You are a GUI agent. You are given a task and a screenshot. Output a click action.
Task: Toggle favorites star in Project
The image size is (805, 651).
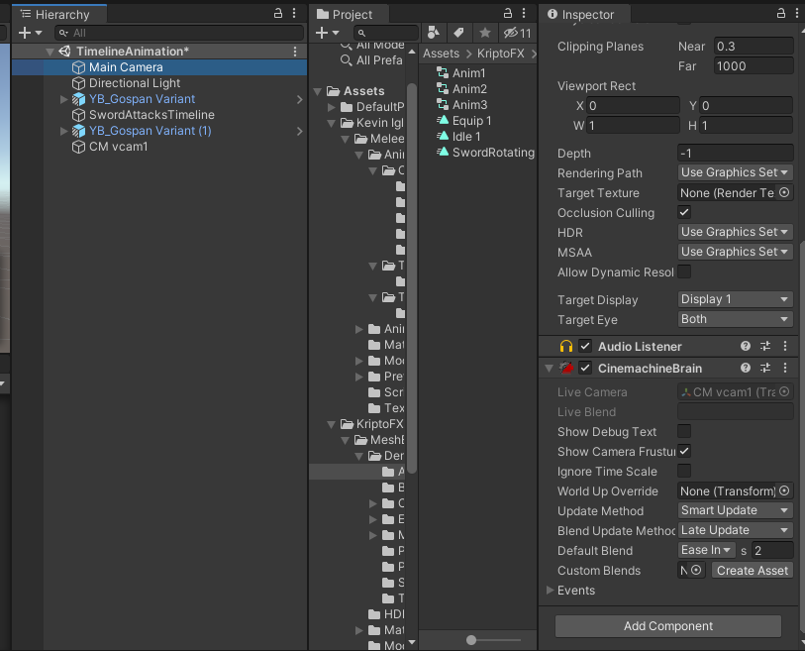(x=484, y=33)
